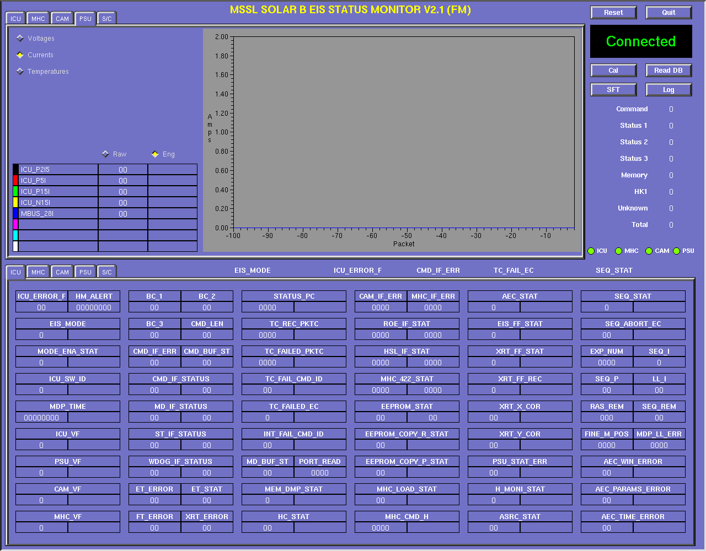The width and height of the screenshot is (706, 551).
Task: Select the MBUS_28I row label
Action: 58,214
